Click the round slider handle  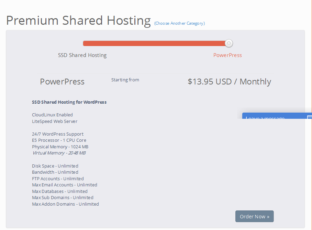[x=229, y=43]
